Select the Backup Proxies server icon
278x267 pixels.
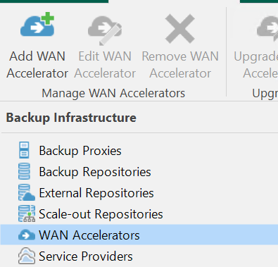click(24, 150)
